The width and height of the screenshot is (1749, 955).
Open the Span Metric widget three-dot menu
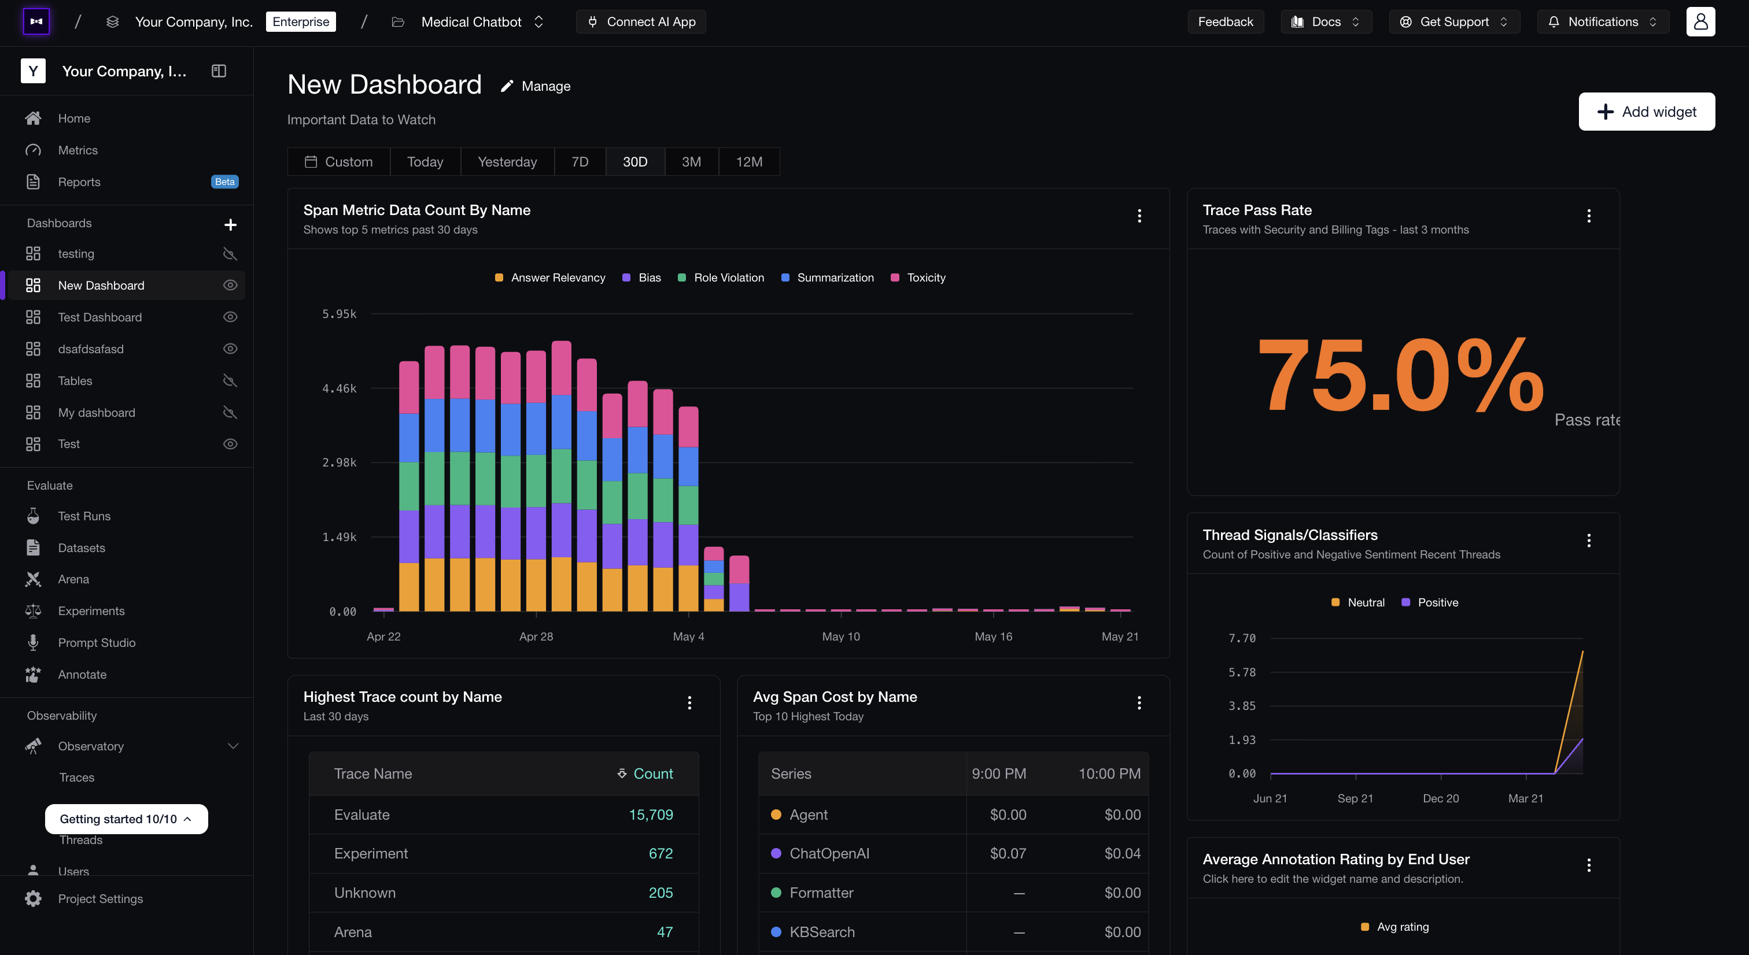[1139, 216]
